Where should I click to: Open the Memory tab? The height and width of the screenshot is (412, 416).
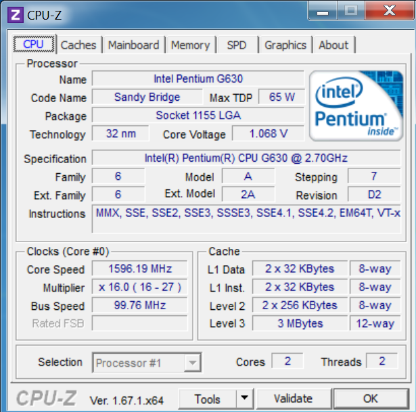pyautogui.click(x=190, y=45)
